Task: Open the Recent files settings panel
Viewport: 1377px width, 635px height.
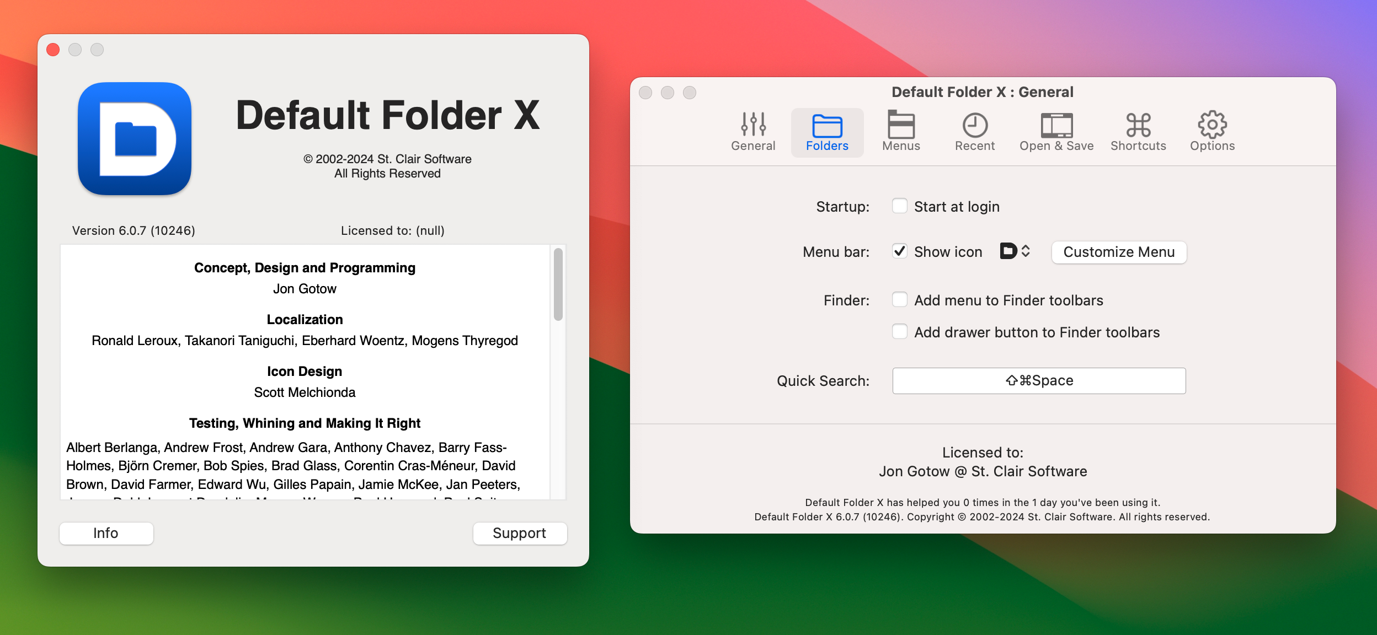Action: 975,131
